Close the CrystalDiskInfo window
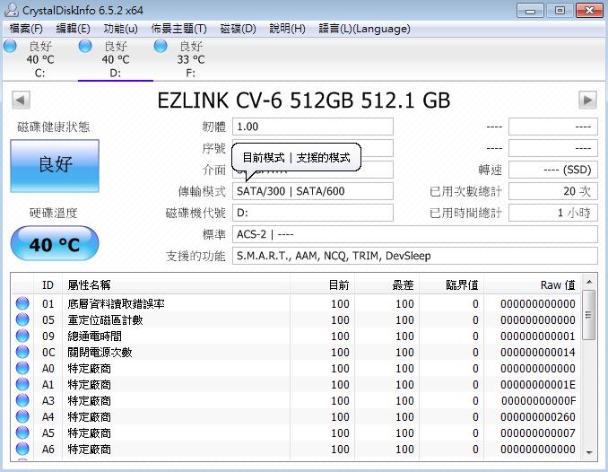This screenshot has width=608, height=472. [589, 11]
